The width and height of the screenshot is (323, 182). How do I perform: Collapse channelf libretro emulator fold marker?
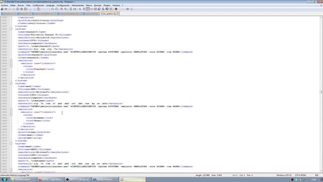coord(11,63)
